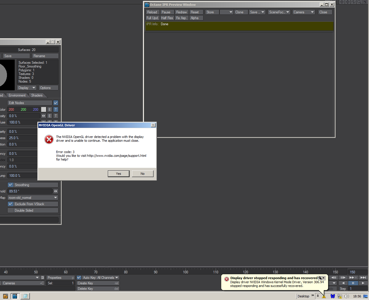Click Reset in Octane IPR window
Screen dimensions: 369x300
point(196,12)
